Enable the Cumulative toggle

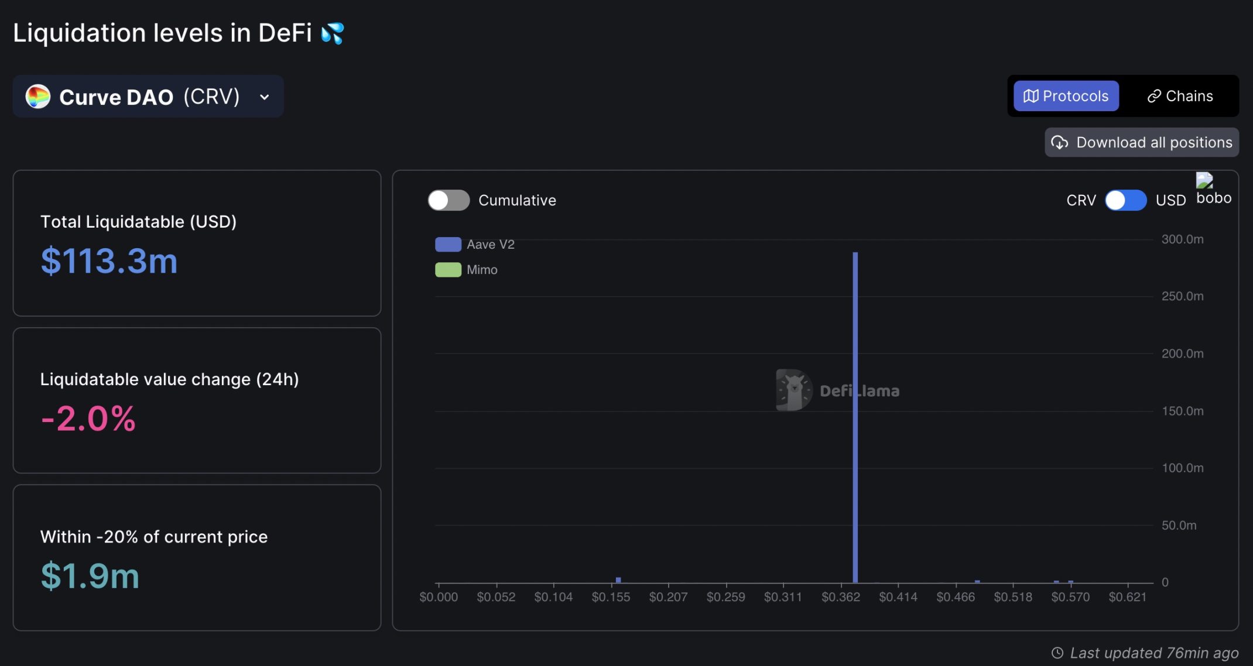tap(449, 200)
